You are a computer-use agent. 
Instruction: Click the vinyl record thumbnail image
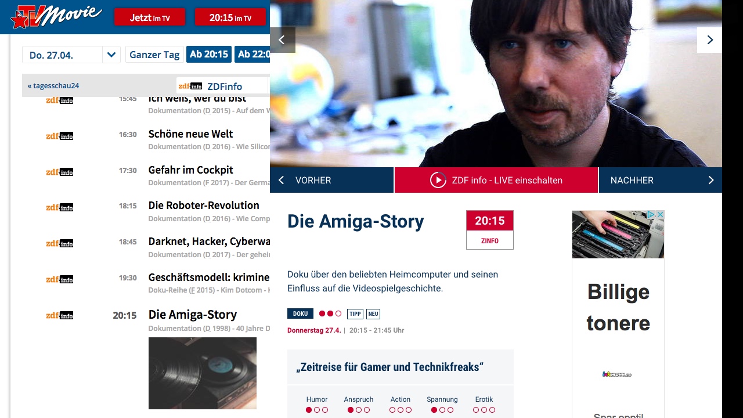[x=203, y=373]
